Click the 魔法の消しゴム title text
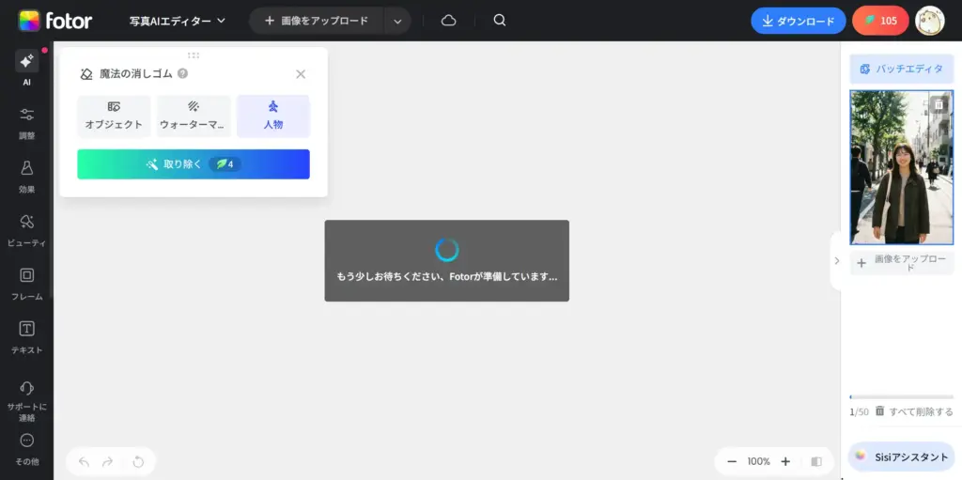This screenshot has width=962, height=480. tap(136, 74)
